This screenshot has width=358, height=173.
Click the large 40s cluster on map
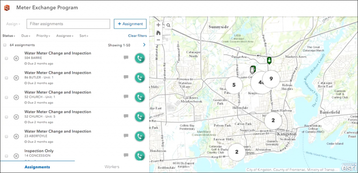260,83
